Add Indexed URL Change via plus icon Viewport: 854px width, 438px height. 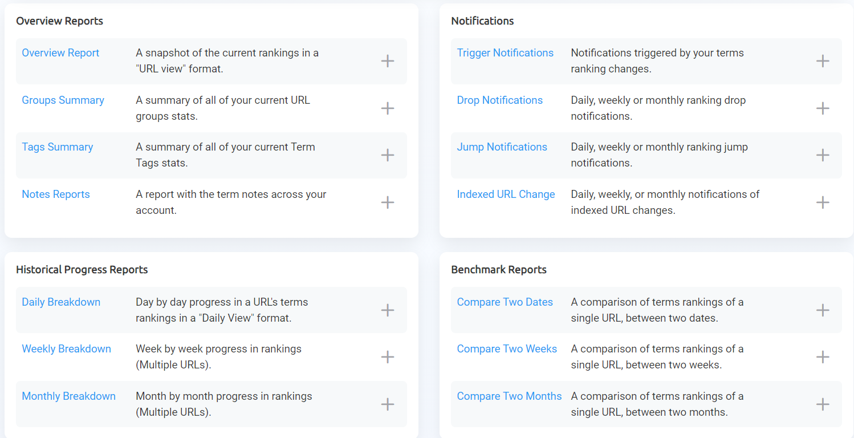(823, 202)
